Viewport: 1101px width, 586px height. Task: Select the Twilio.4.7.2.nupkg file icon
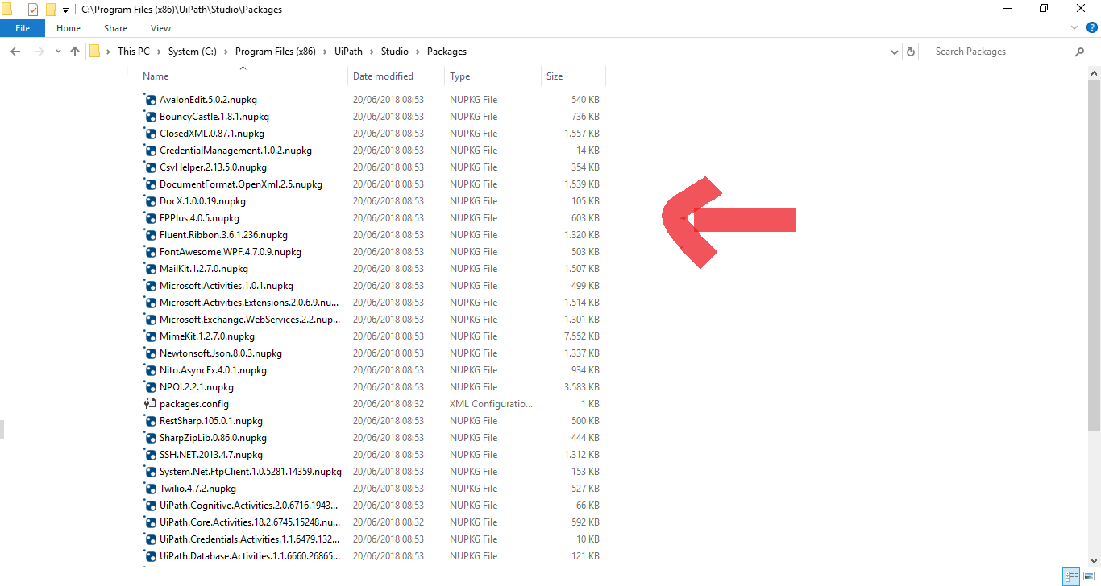click(150, 489)
